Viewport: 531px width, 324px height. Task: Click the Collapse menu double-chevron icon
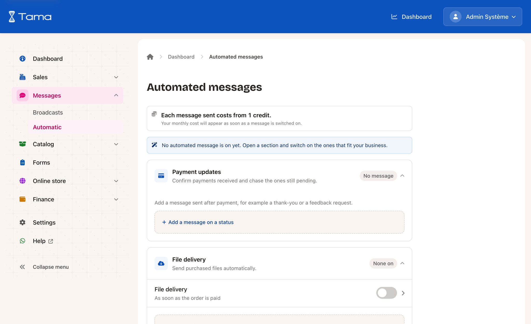(23, 267)
